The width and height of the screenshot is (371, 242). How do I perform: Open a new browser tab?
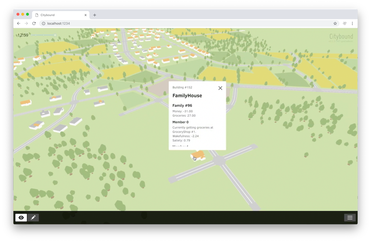click(95, 15)
